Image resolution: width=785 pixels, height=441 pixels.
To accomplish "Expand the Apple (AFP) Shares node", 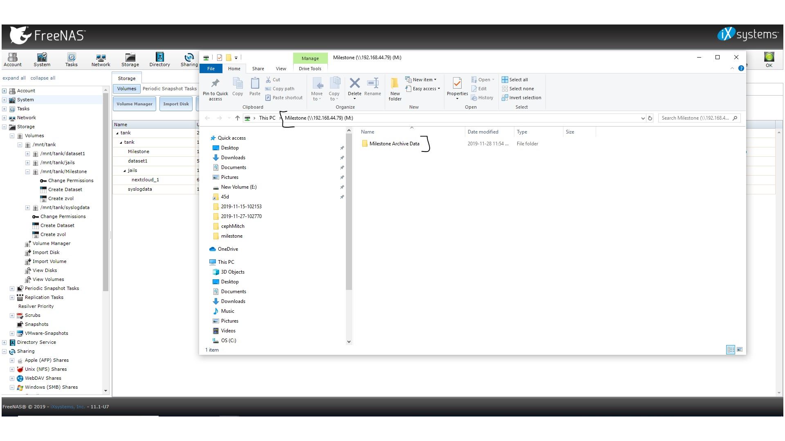I will 12,360.
